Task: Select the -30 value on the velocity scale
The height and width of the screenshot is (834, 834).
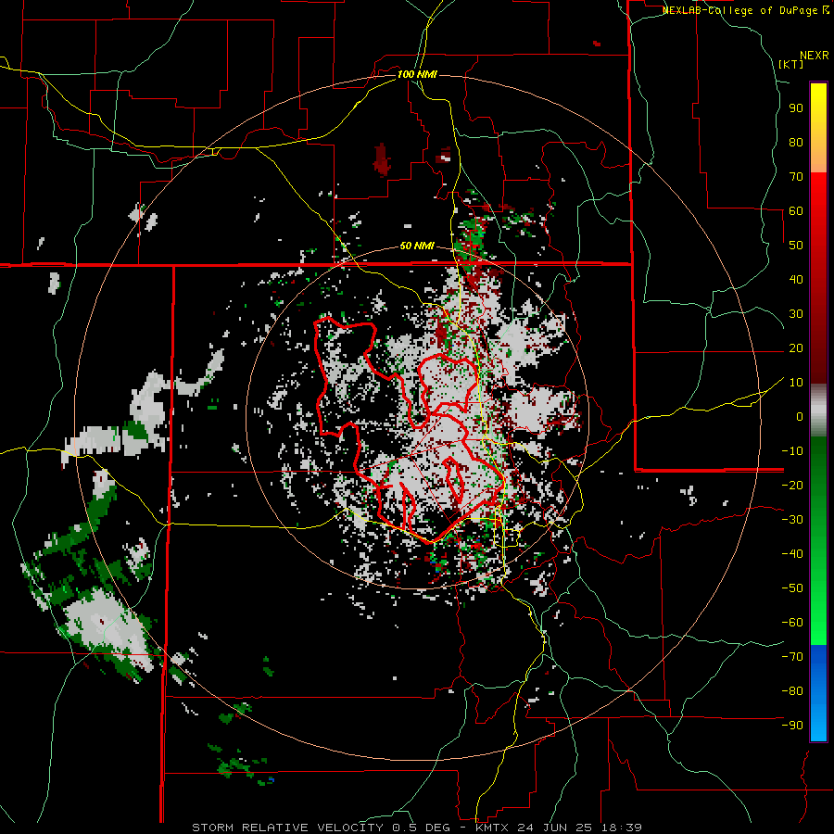Action: click(x=792, y=520)
